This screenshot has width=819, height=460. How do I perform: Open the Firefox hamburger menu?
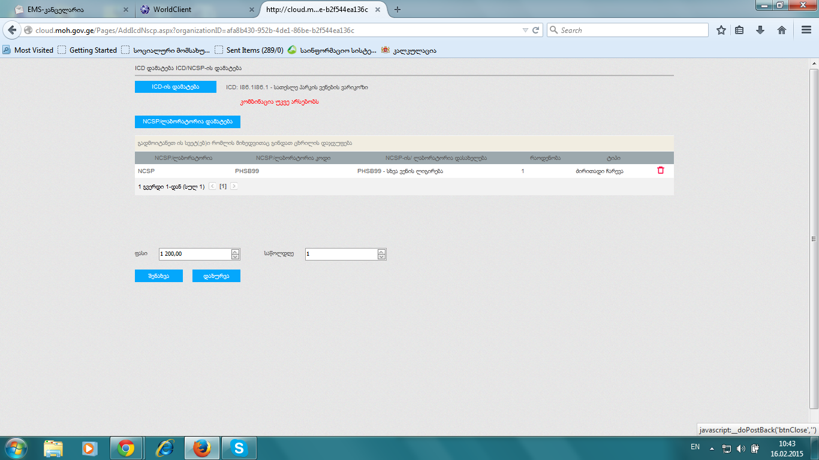806,30
